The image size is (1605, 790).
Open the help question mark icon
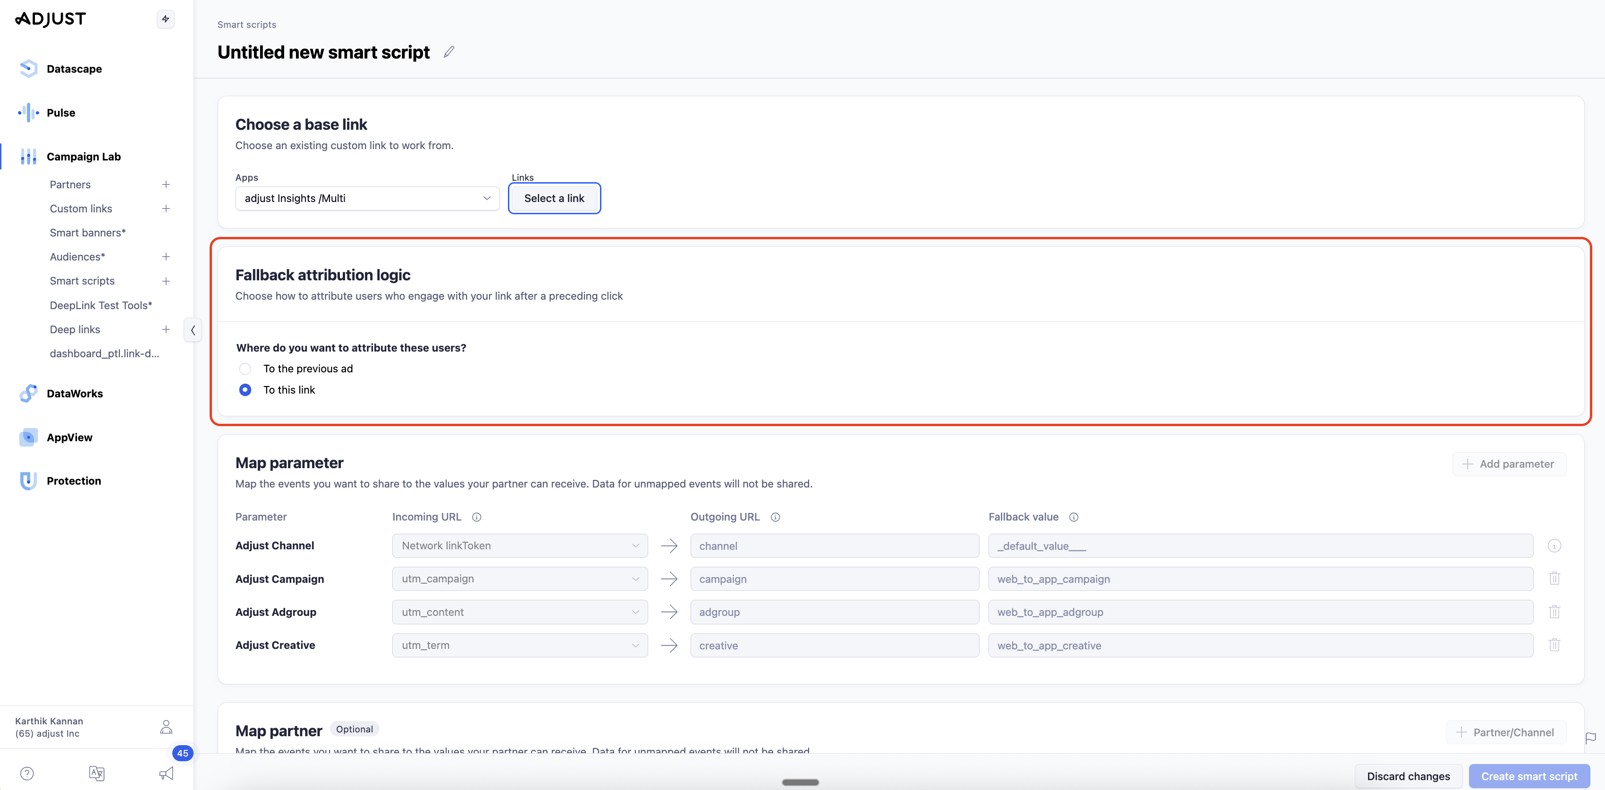pyautogui.click(x=27, y=773)
